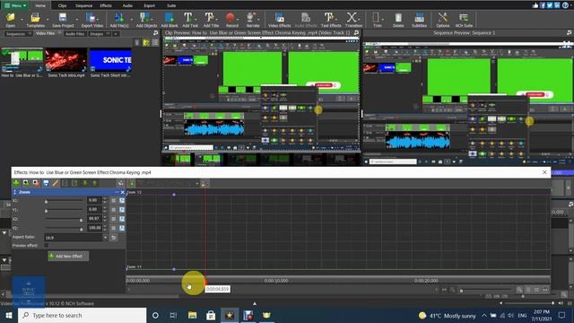Click the NCH Suite icon
The image size is (574, 323).
point(464,18)
